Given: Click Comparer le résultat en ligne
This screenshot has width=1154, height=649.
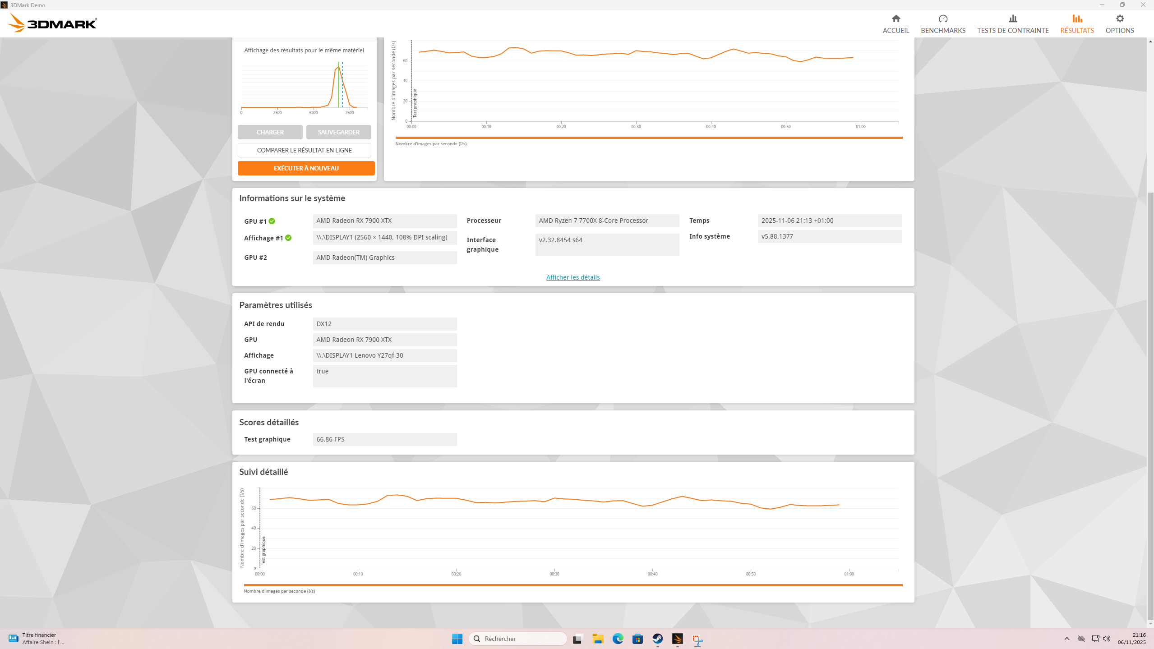Looking at the screenshot, I should (305, 150).
